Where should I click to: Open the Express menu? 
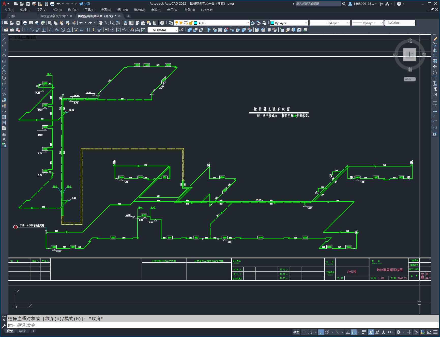tap(207, 10)
